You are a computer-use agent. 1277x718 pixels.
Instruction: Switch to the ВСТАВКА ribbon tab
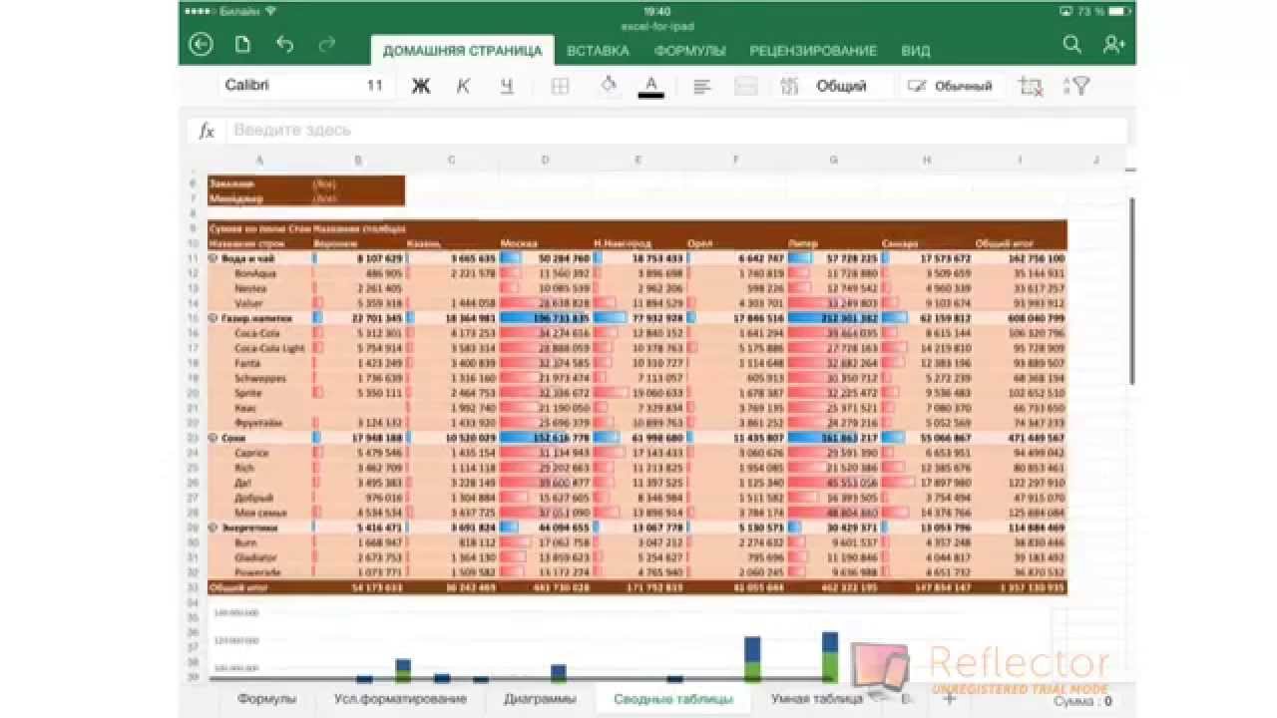tap(598, 50)
